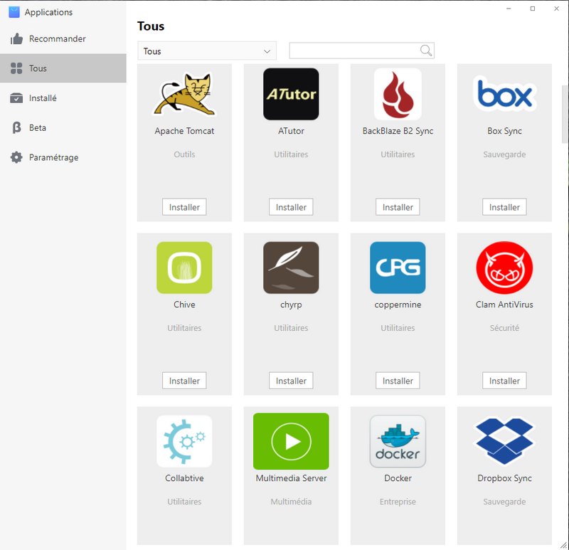Open Paramétrage settings in sidebar

pyautogui.click(x=53, y=158)
